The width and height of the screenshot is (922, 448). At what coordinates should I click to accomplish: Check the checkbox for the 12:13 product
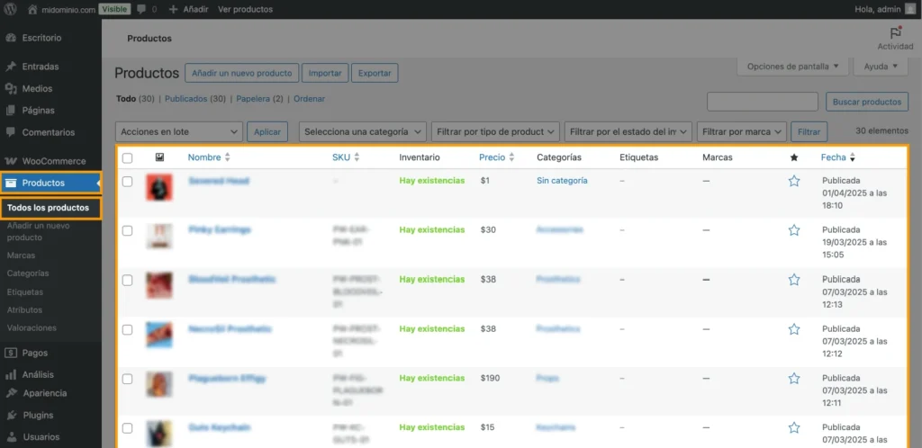click(x=127, y=280)
